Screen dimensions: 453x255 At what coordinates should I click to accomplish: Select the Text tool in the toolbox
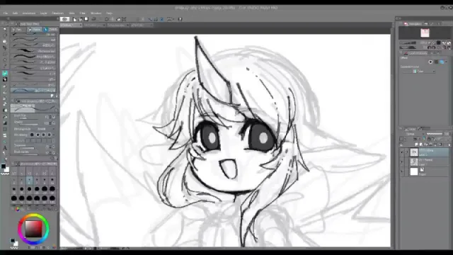pyautogui.click(x=5, y=148)
